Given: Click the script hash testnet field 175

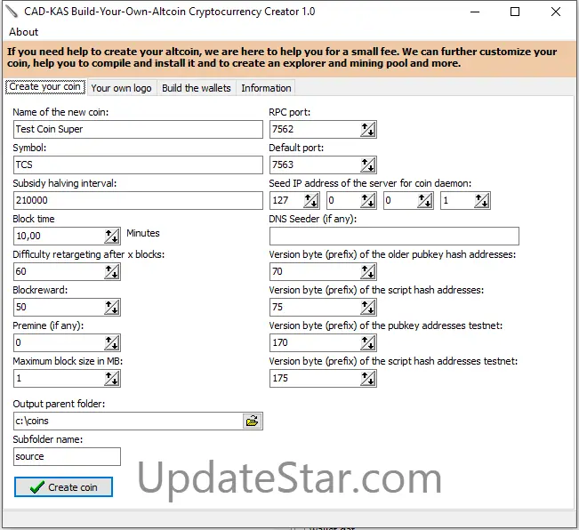Looking at the screenshot, I should (x=315, y=378).
